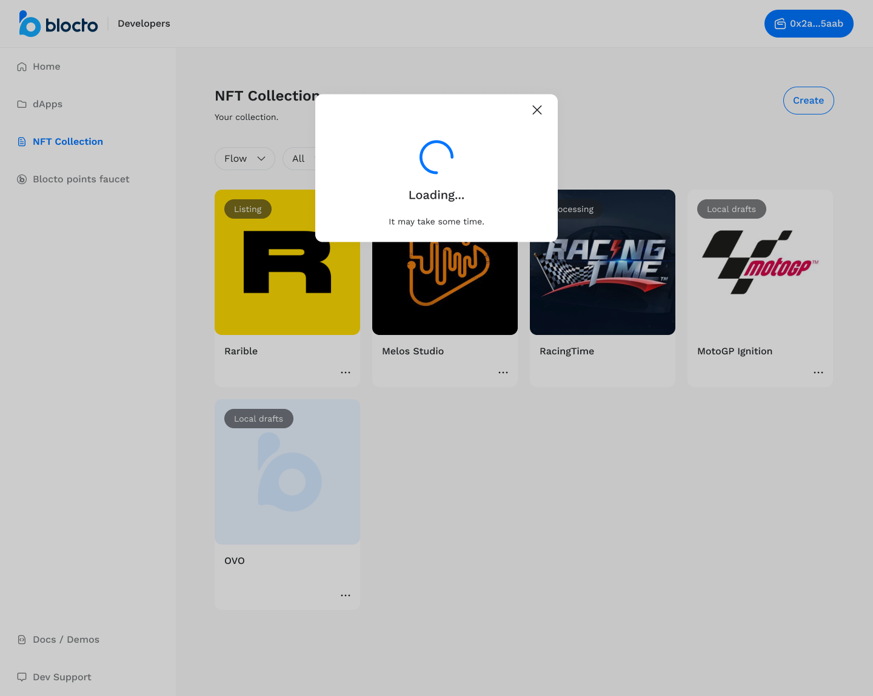Open options menu for Melos Studio card
Image resolution: width=873 pixels, height=696 pixels.
click(503, 373)
